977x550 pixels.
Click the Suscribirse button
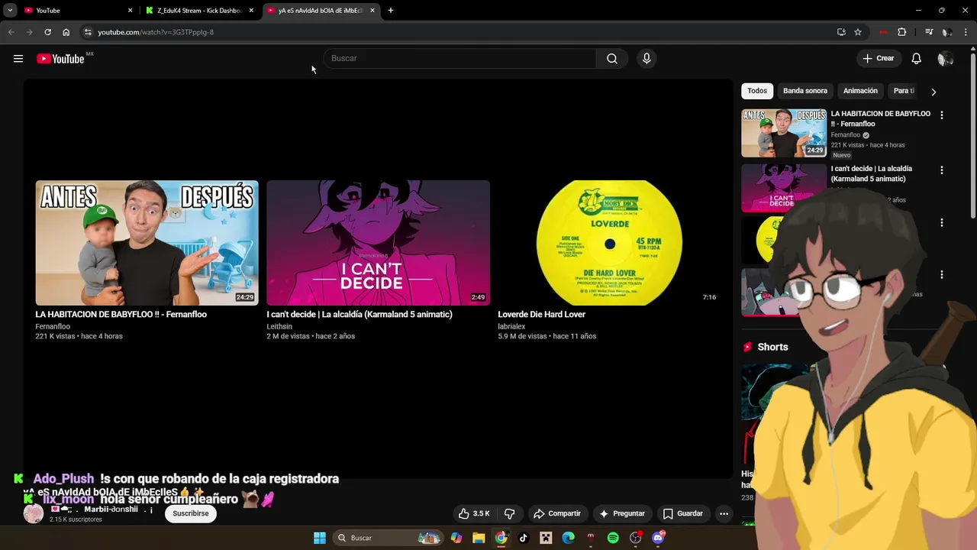[191, 513]
